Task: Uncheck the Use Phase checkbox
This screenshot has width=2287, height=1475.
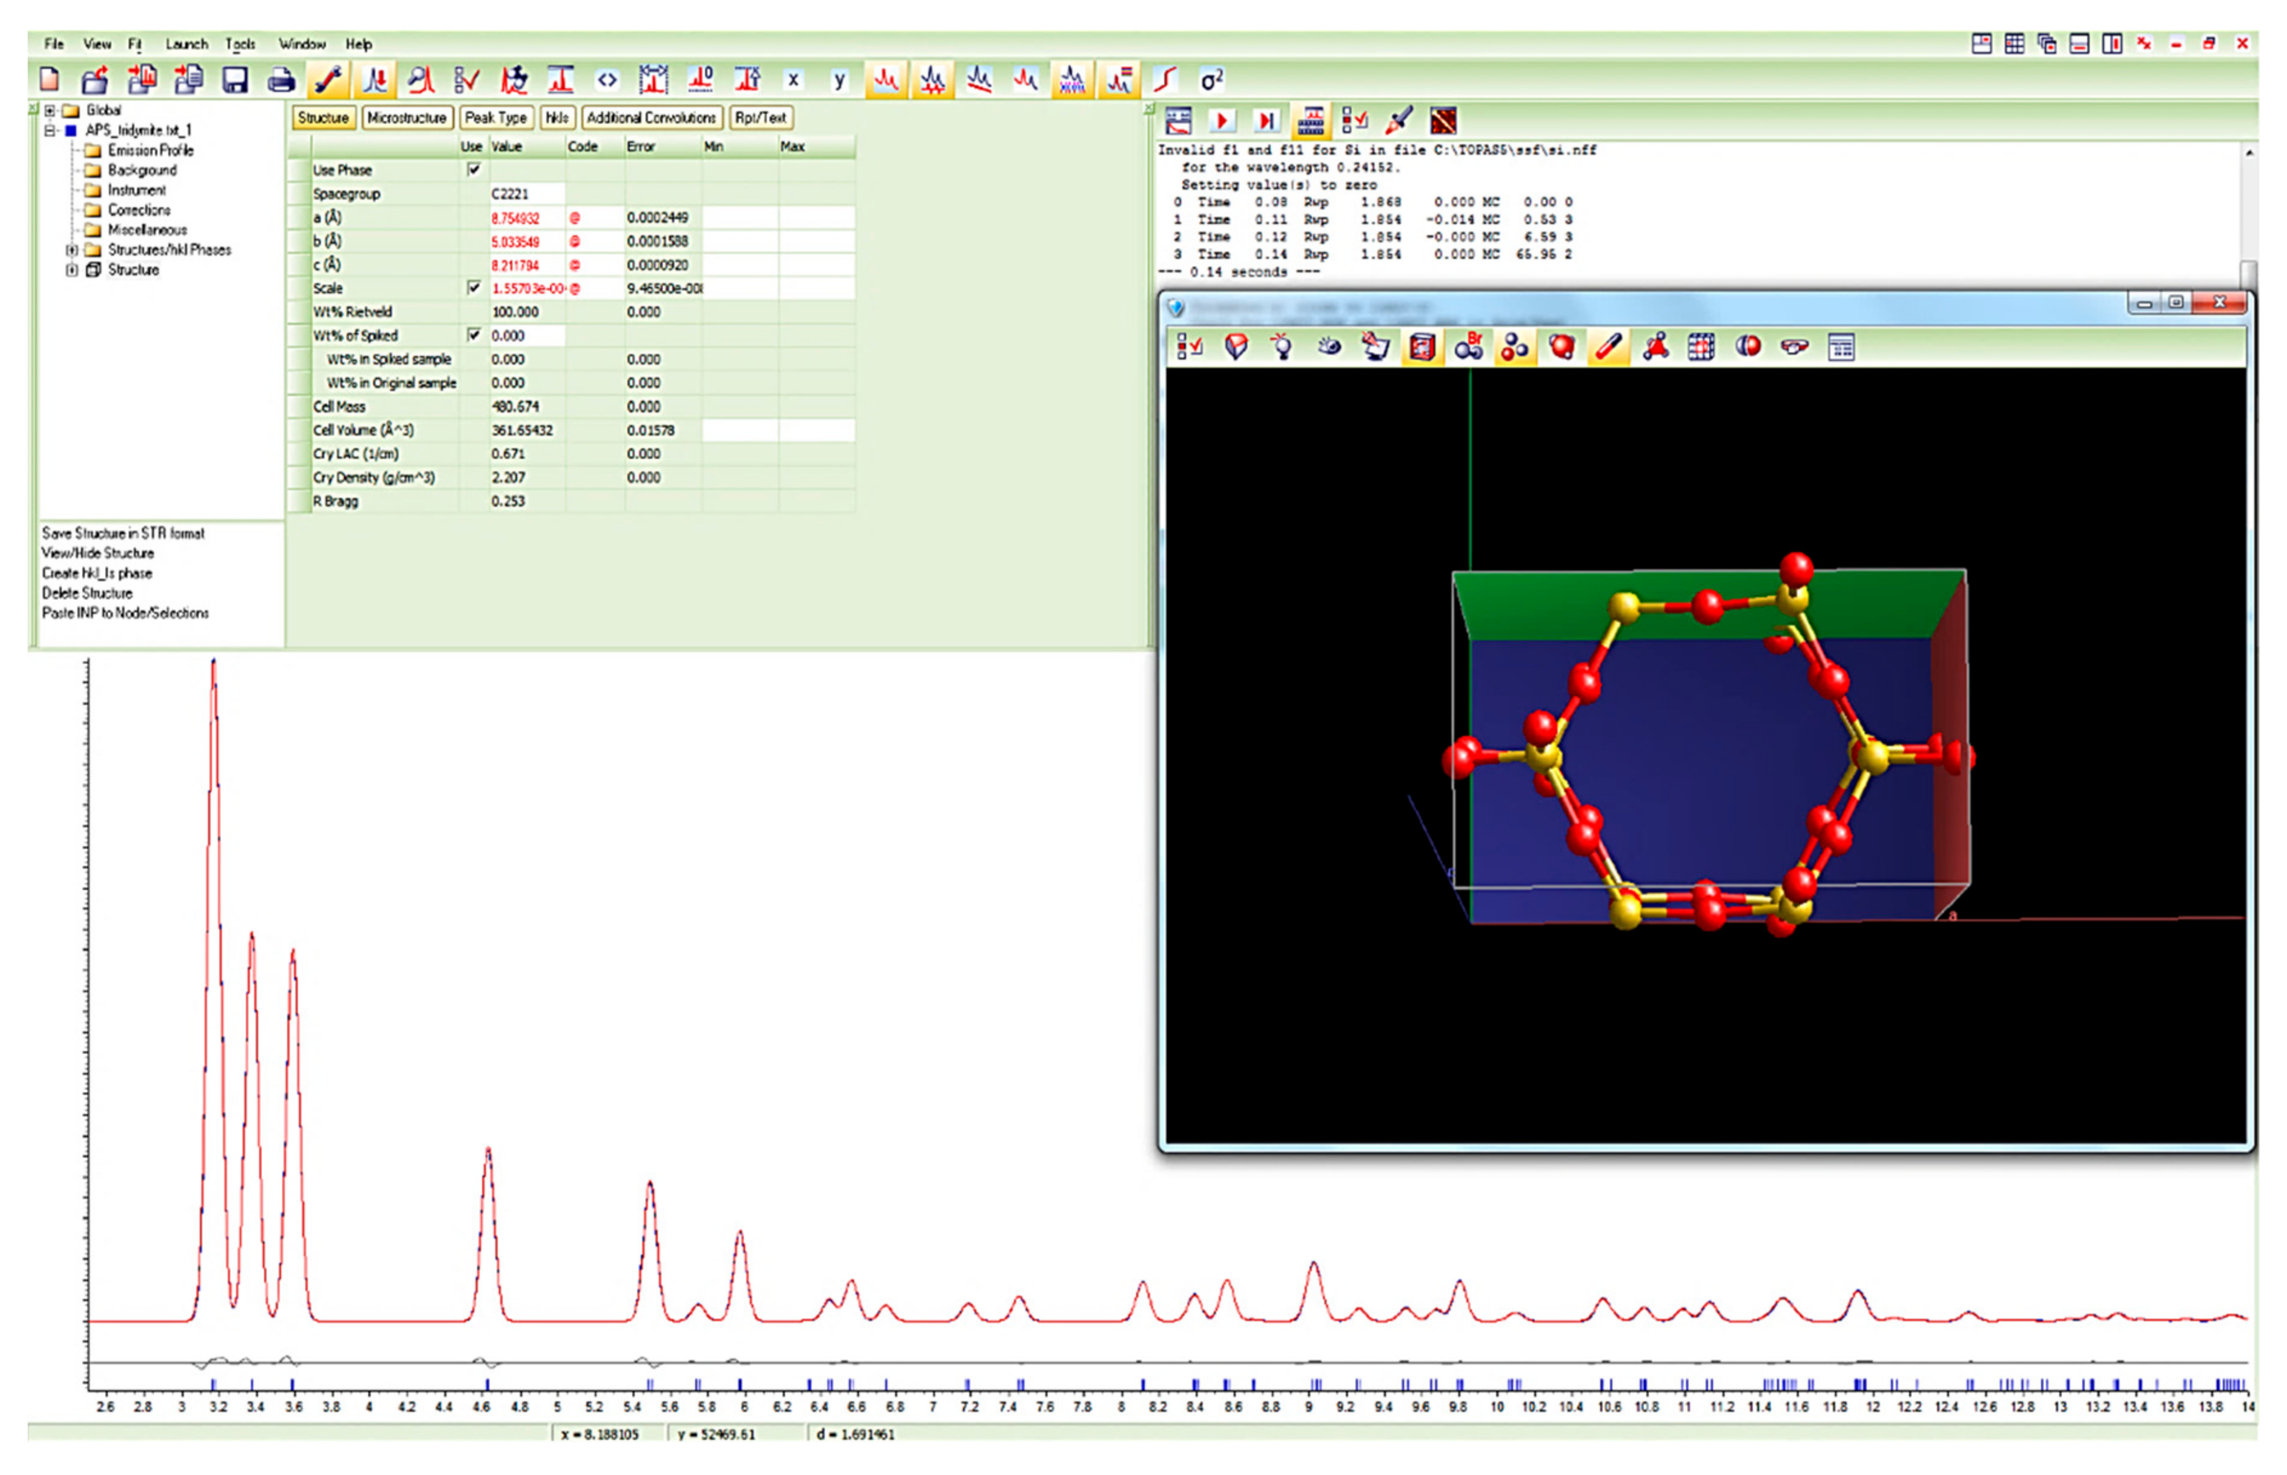Action: point(473,170)
